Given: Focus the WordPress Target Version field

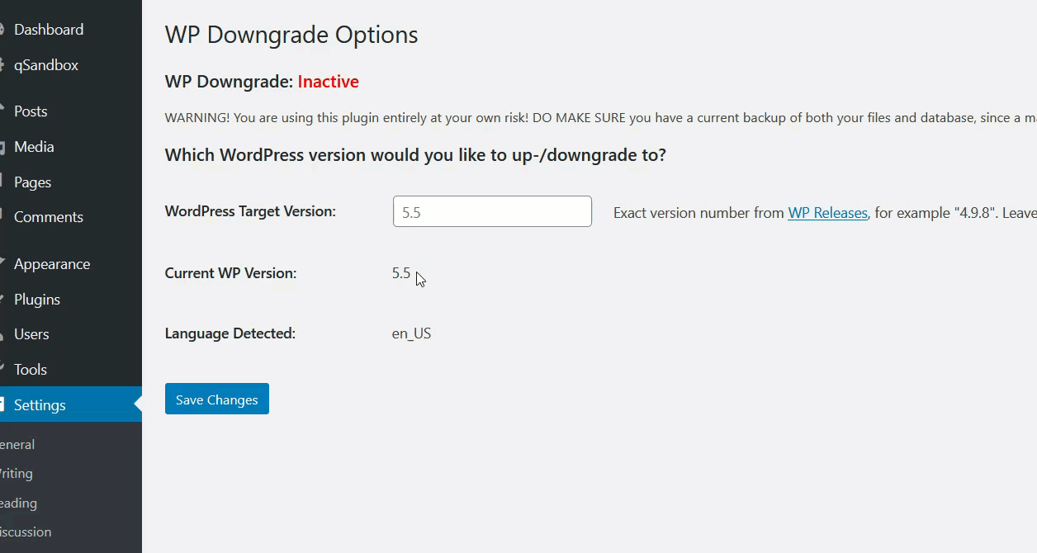Looking at the screenshot, I should coord(492,212).
